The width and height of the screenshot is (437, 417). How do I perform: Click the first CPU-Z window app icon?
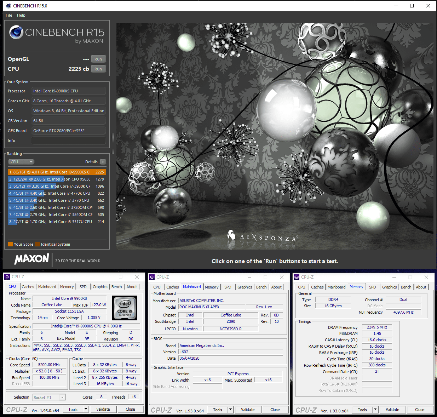(x=7, y=277)
